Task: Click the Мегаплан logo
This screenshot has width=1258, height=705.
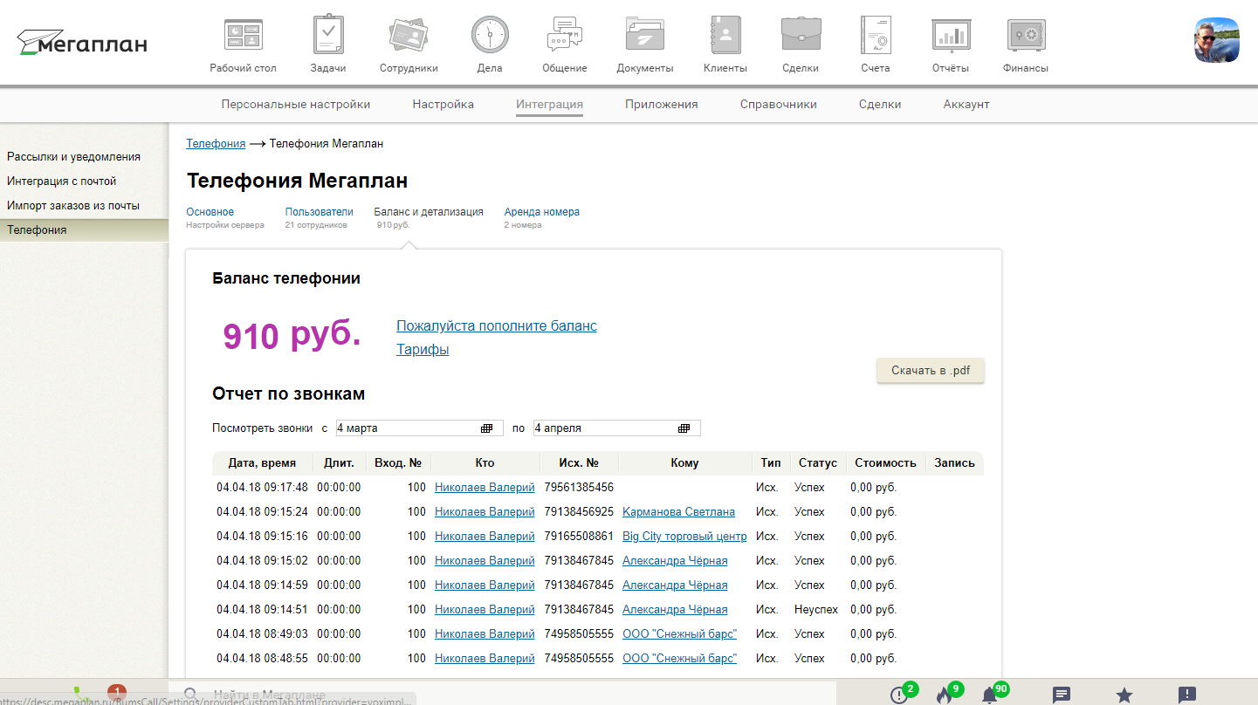Action: pos(82,42)
